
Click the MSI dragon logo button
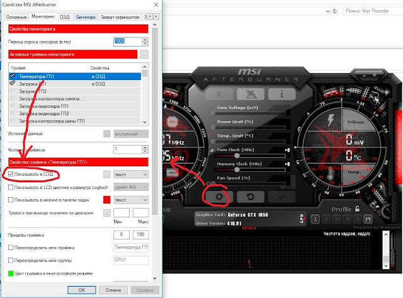251,94
